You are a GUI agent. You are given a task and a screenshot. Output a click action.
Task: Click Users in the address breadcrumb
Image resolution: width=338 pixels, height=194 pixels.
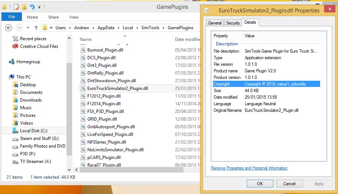point(61,28)
